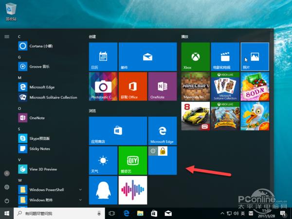Open the OneNote purple tile
292x219 pixels.
(162, 87)
